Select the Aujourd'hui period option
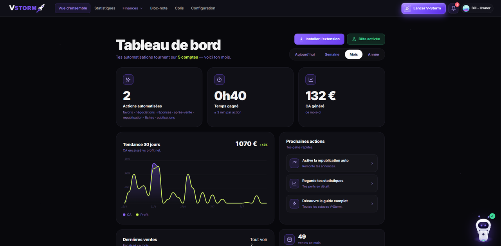This screenshot has width=501, height=246. [305, 54]
